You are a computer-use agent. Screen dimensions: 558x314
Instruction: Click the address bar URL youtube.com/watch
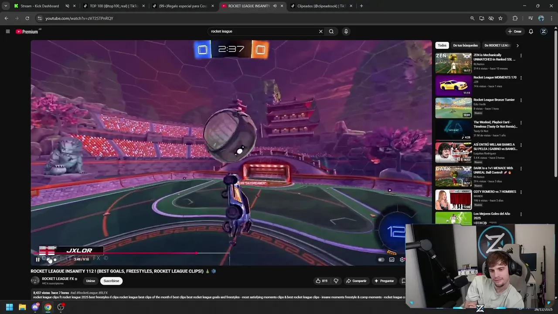pyautogui.click(x=79, y=18)
